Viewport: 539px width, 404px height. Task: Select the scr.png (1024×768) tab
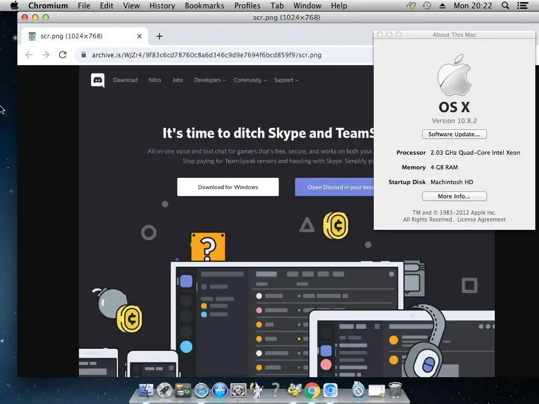[85, 36]
